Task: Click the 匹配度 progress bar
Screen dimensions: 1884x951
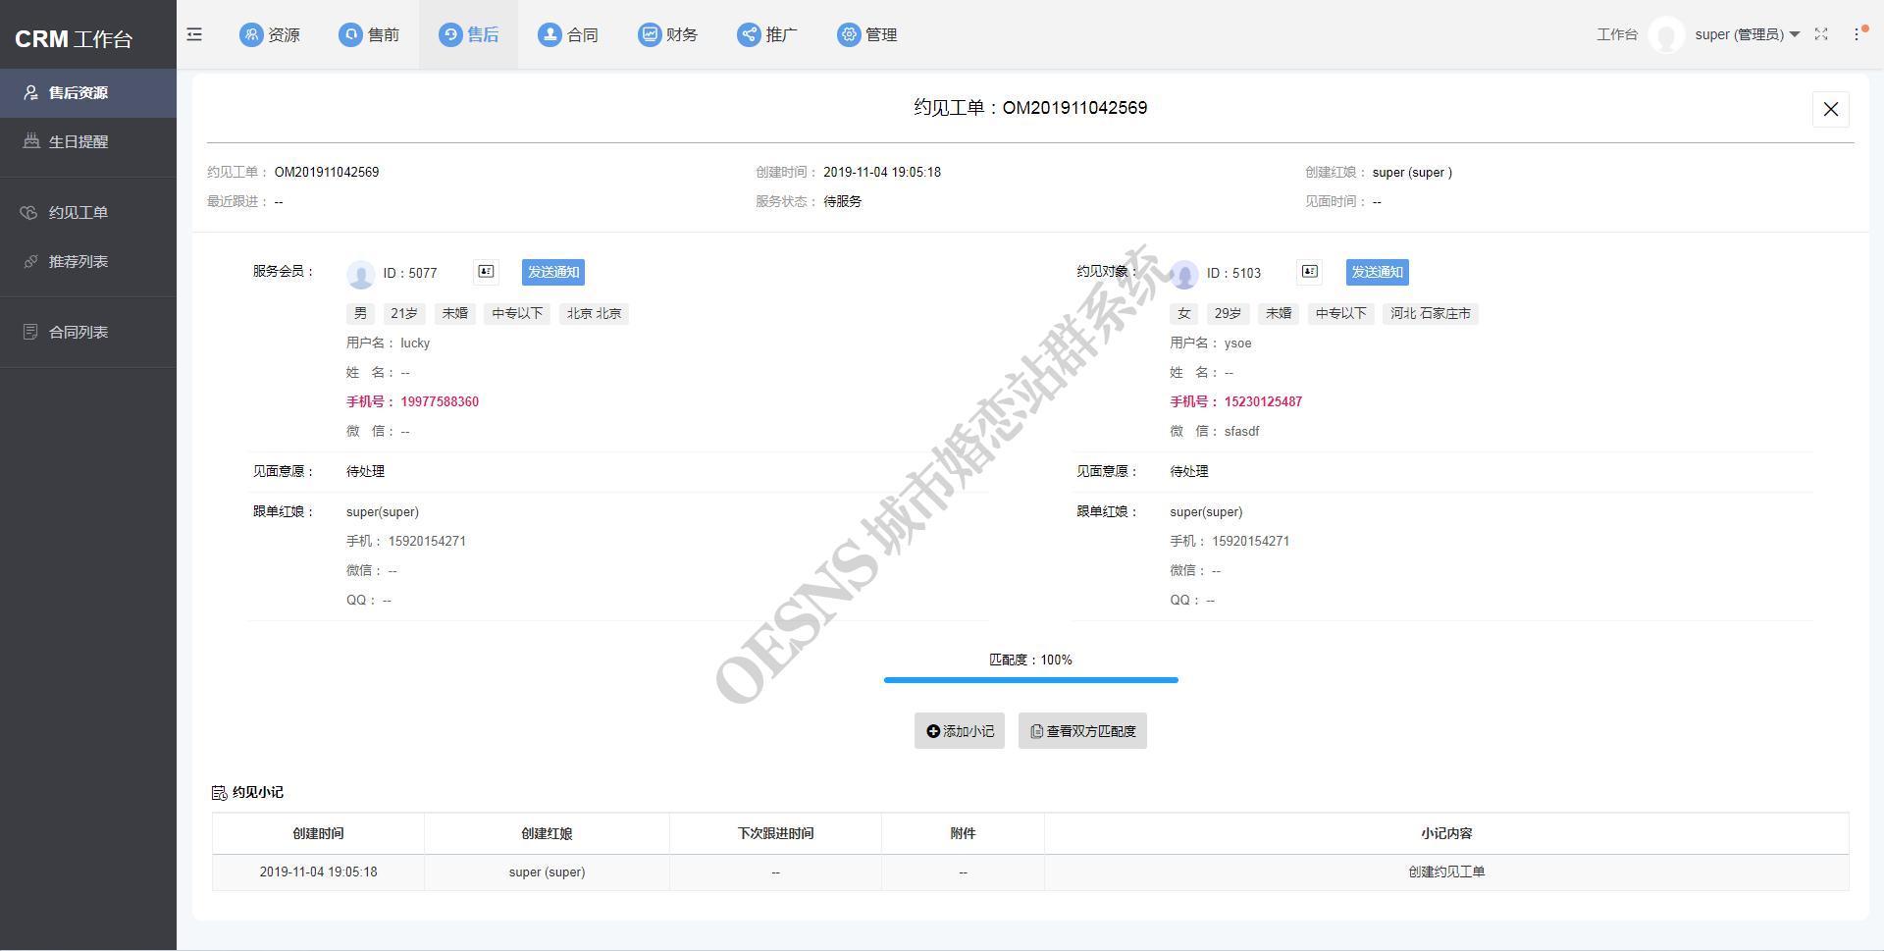Action: tap(1030, 679)
